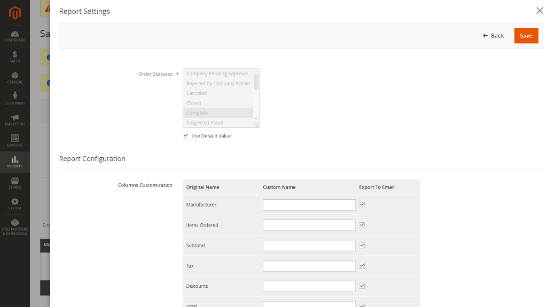Toggle Export To Email for Manufacturer

click(362, 205)
